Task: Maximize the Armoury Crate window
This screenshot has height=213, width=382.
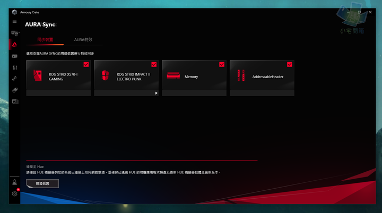Action: [x=359, y=12]
